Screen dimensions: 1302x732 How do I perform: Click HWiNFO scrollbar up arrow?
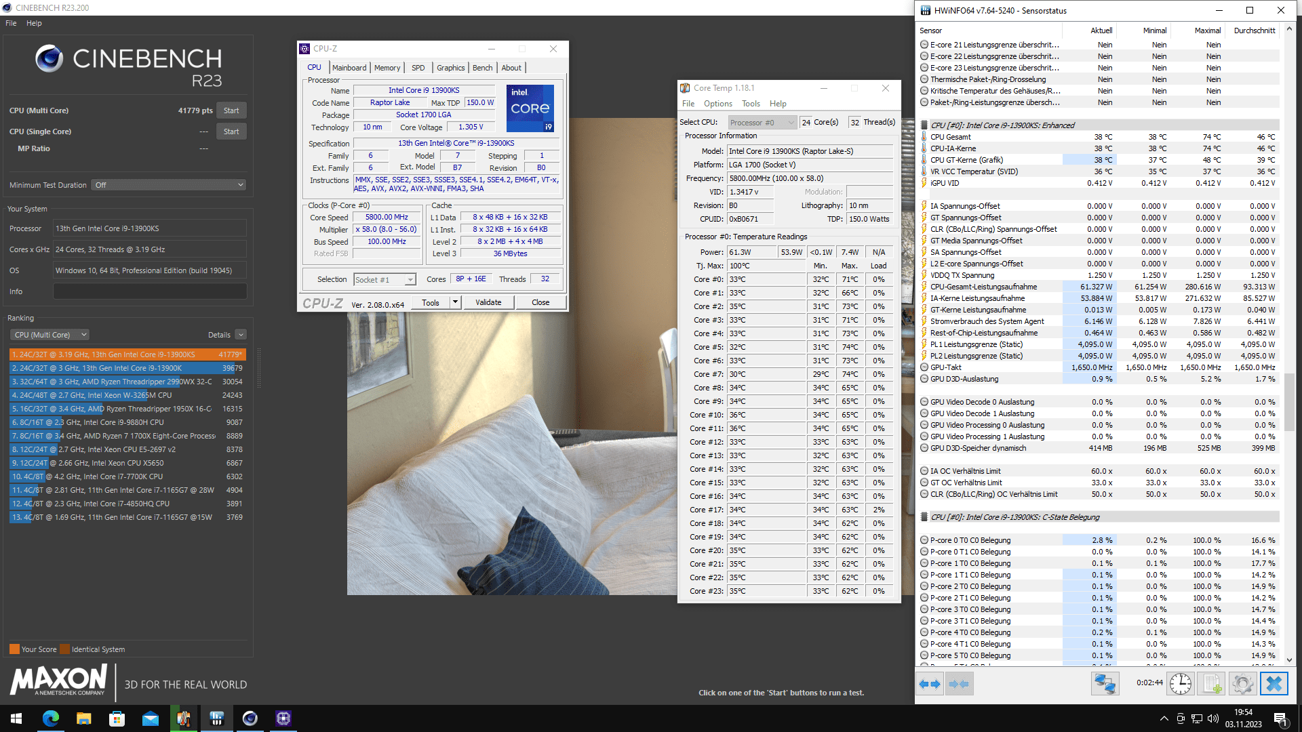click(x=1289, y=29)
